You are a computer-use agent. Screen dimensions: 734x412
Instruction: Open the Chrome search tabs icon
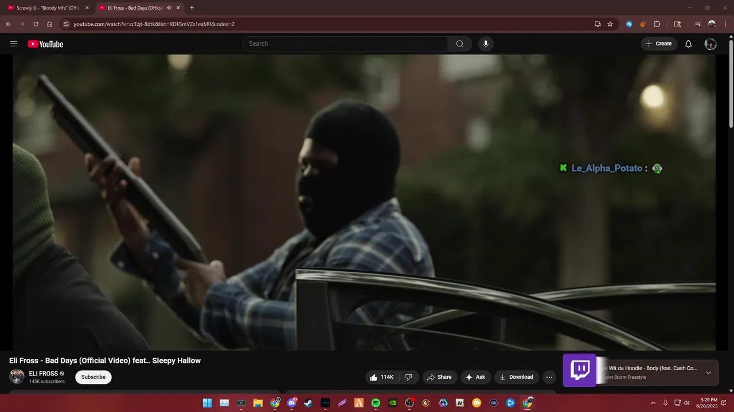[677, 24]
